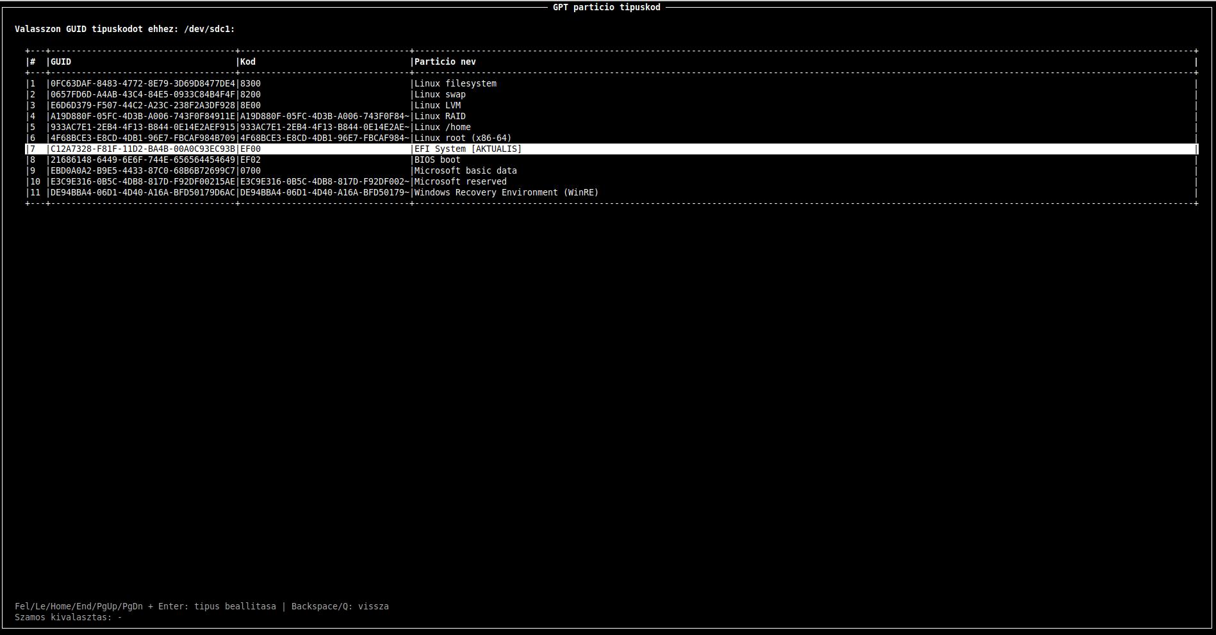
Task: Choose the Linux RAID entry
Action: tap(611, 116)
